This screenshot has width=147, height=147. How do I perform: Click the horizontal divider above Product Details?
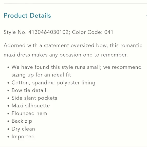click(75, 4)
